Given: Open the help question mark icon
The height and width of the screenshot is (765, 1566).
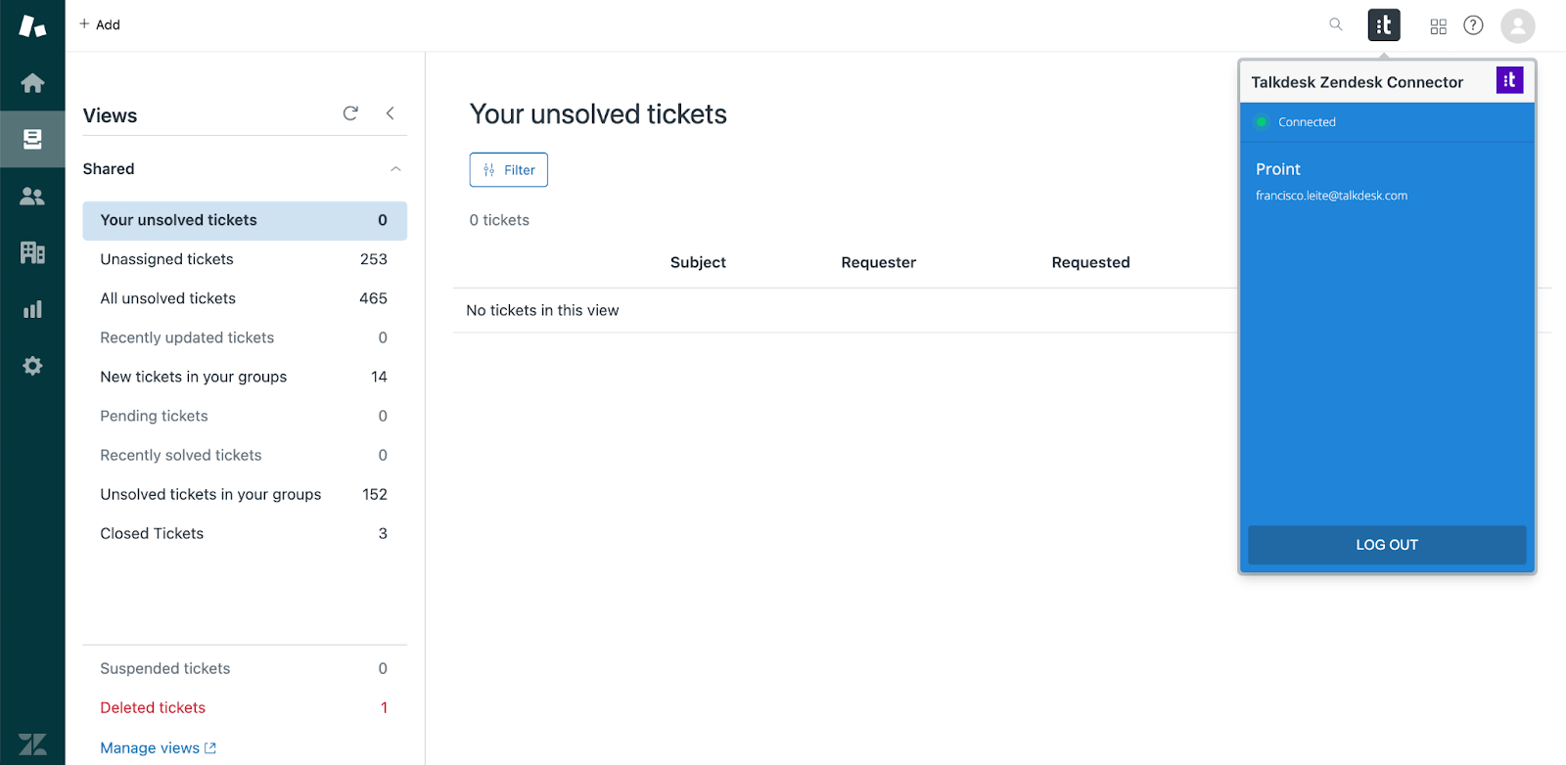Looking at the screenshot, I should 1473,25.
